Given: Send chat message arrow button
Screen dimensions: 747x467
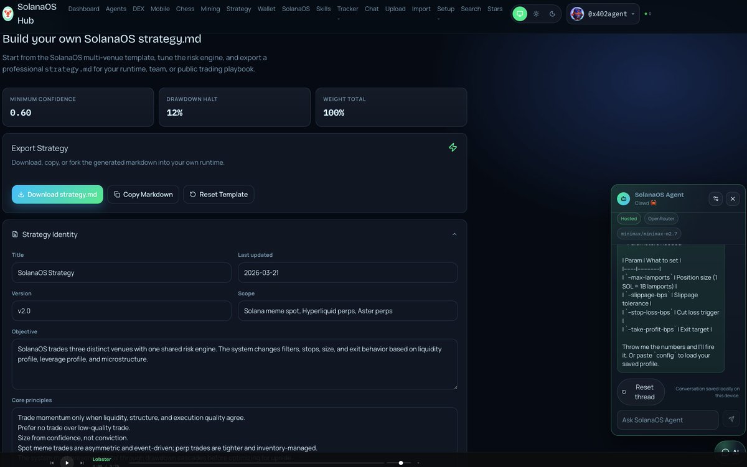Looking at the screenshot, I should click(x=731, y=420).
